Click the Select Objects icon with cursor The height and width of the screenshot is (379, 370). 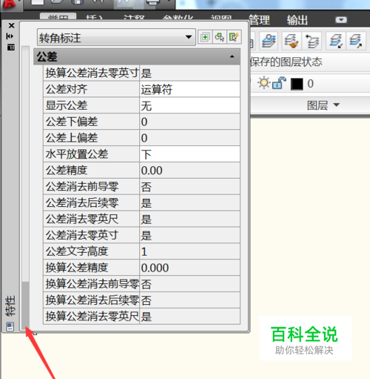point(219,37)
